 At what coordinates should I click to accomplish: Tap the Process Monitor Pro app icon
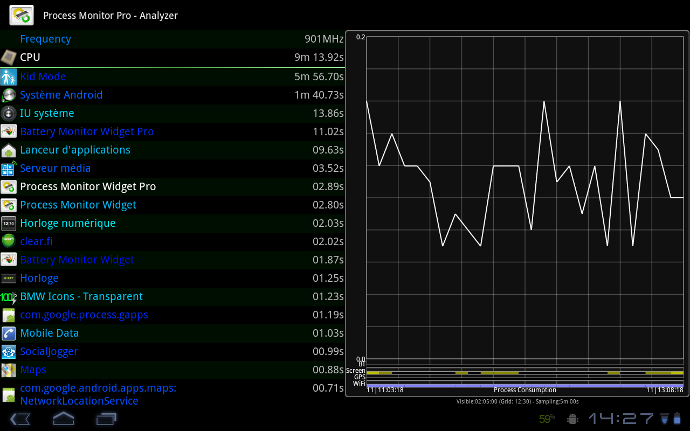point(22,15)
